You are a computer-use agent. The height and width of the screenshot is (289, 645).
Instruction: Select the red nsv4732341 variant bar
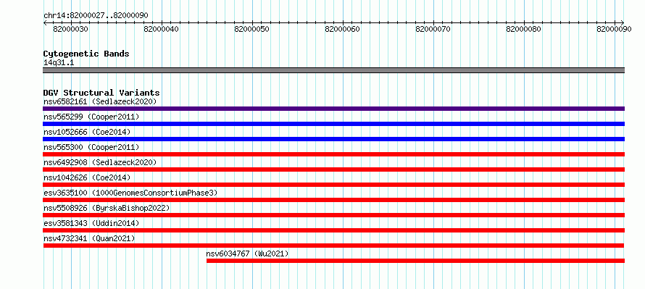(333, 246)
